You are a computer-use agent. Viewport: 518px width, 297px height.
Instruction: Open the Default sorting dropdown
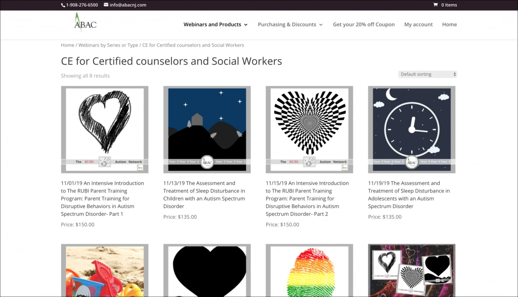[427, 74]
